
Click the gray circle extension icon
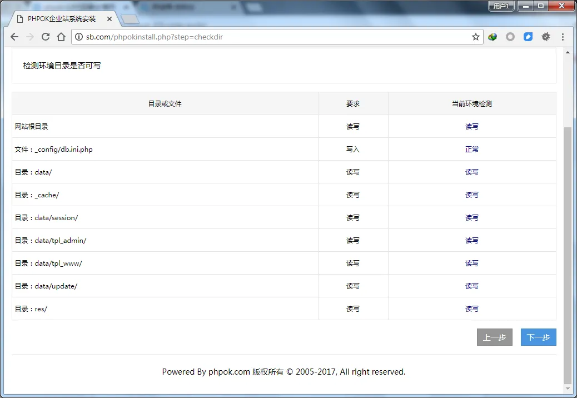[510, 37]
